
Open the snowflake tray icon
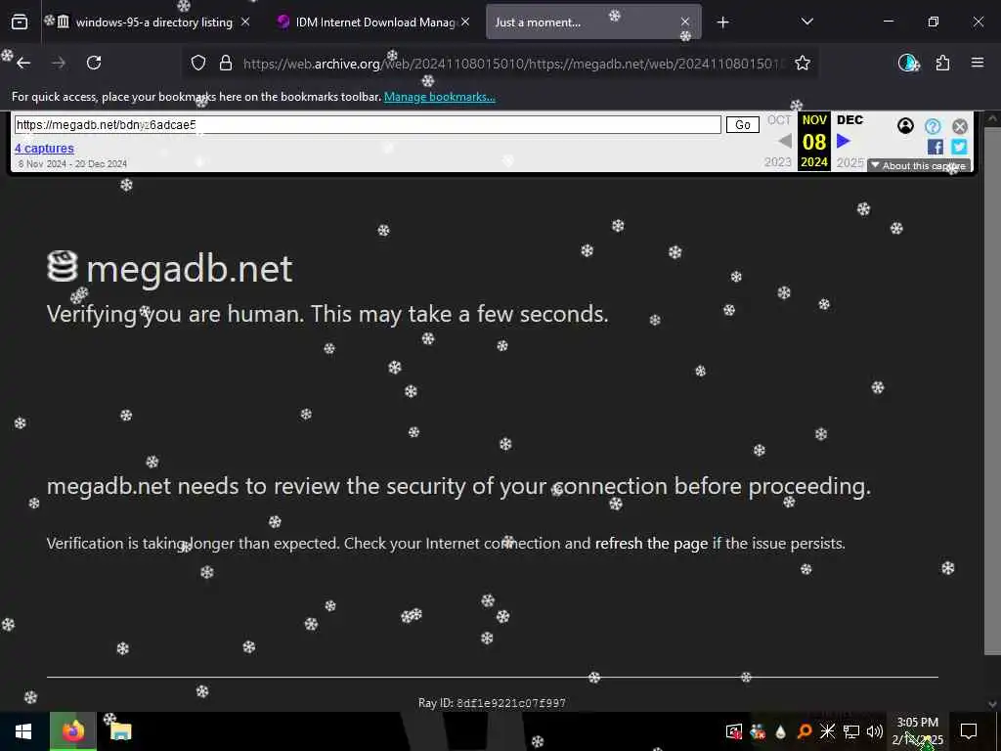[x=827, y=731]
